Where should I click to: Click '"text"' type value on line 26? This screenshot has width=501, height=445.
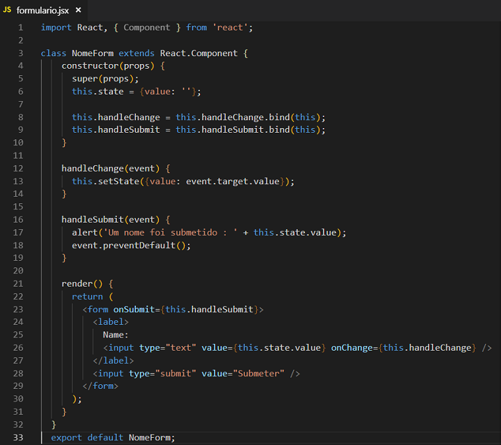coord(180,348)
